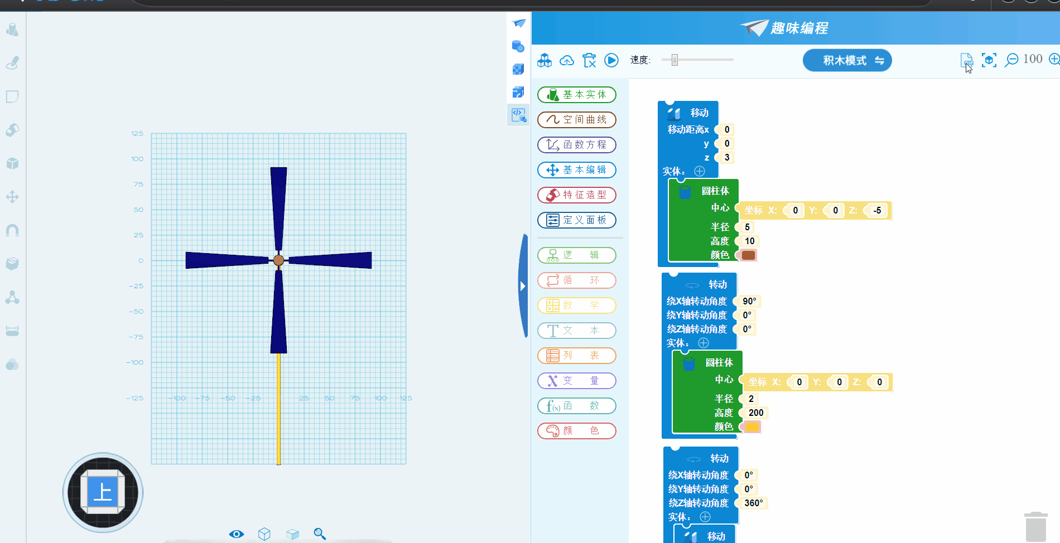This screenshot has width=1060, height=543.
Task: Switch mode with the 积木模式 button
Action: [847, 60]
